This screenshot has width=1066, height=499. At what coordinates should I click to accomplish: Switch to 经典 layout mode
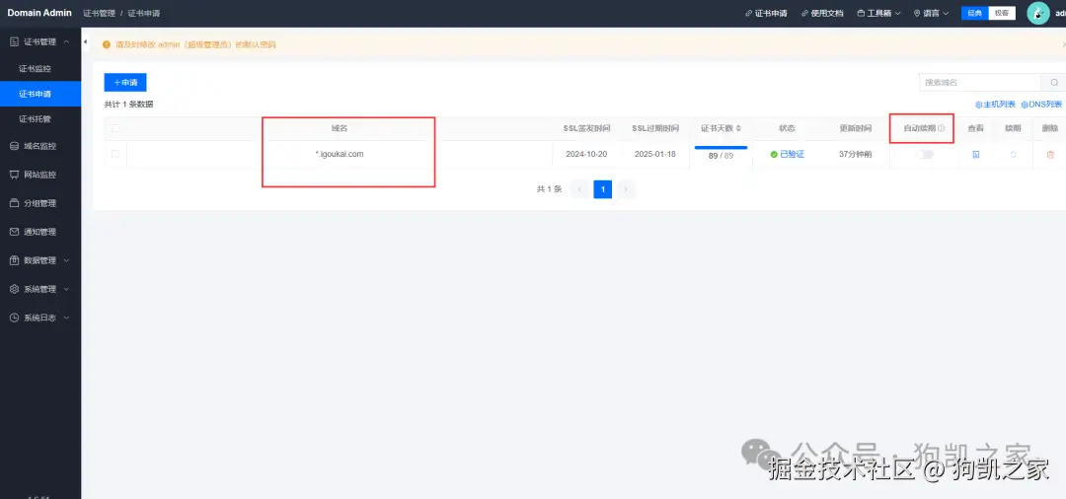pos(975,13)
